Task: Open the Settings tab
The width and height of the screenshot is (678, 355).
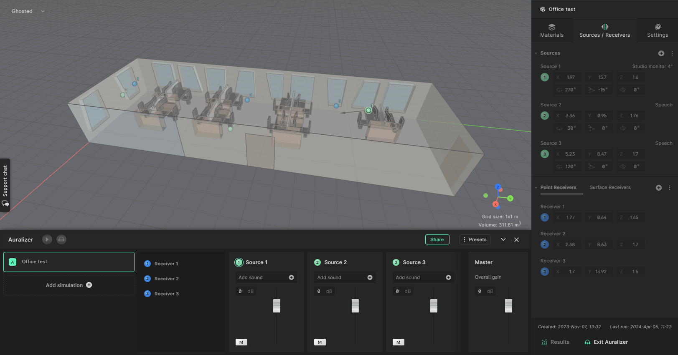Action: click(x=658, y=30)
